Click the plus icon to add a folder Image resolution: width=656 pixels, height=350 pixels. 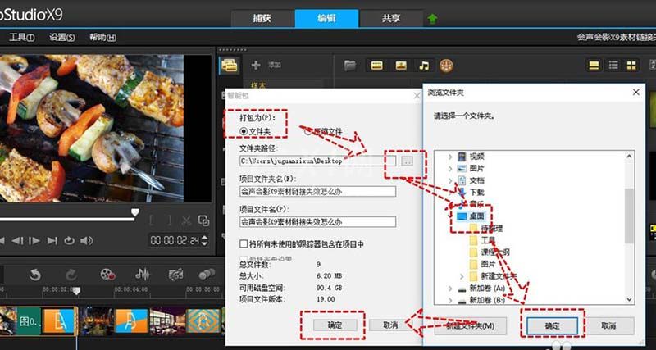click(x=256, y=66)
